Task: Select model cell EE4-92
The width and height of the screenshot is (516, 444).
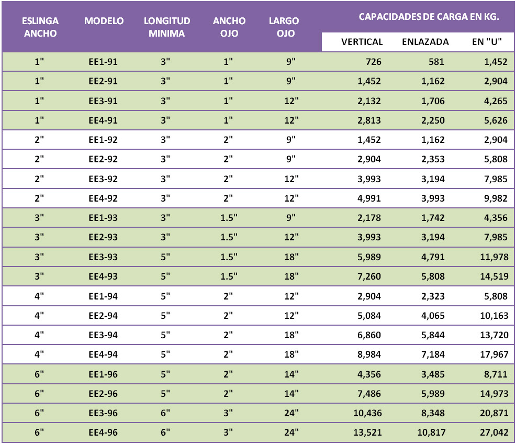Action: (x=103, y=198)
